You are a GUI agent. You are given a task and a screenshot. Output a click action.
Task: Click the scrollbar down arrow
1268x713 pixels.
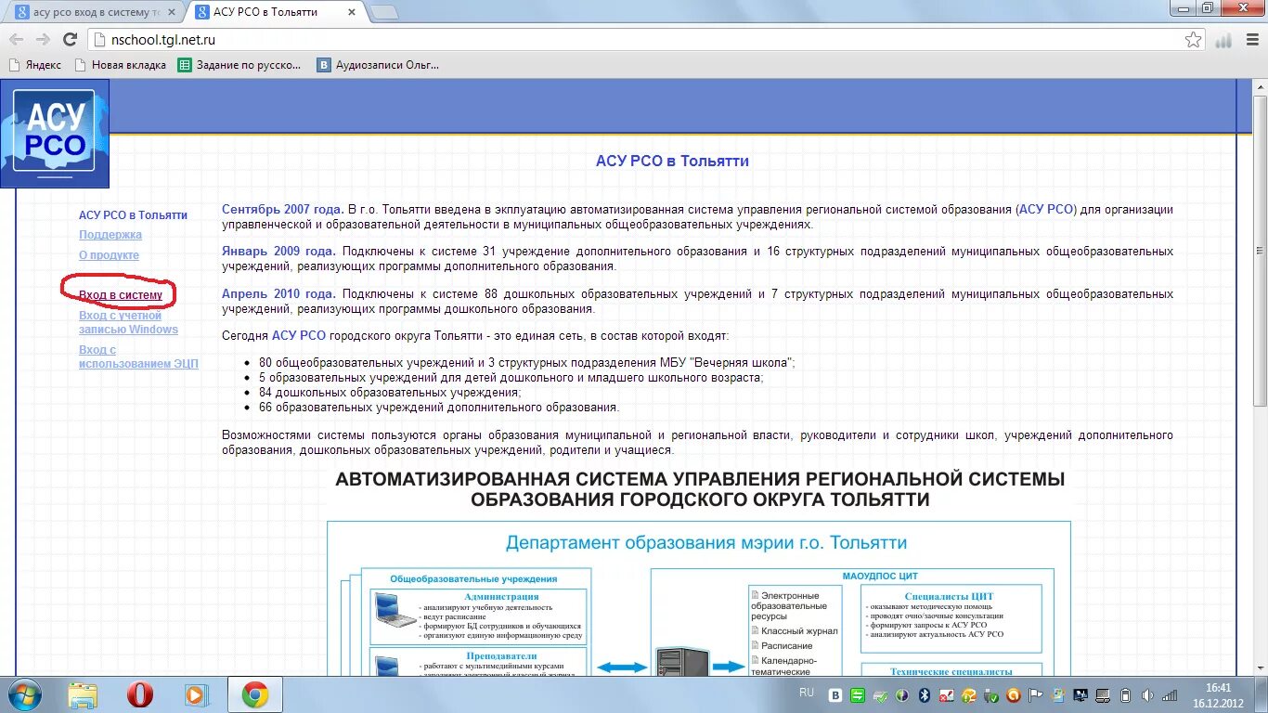click(1260, 668)
